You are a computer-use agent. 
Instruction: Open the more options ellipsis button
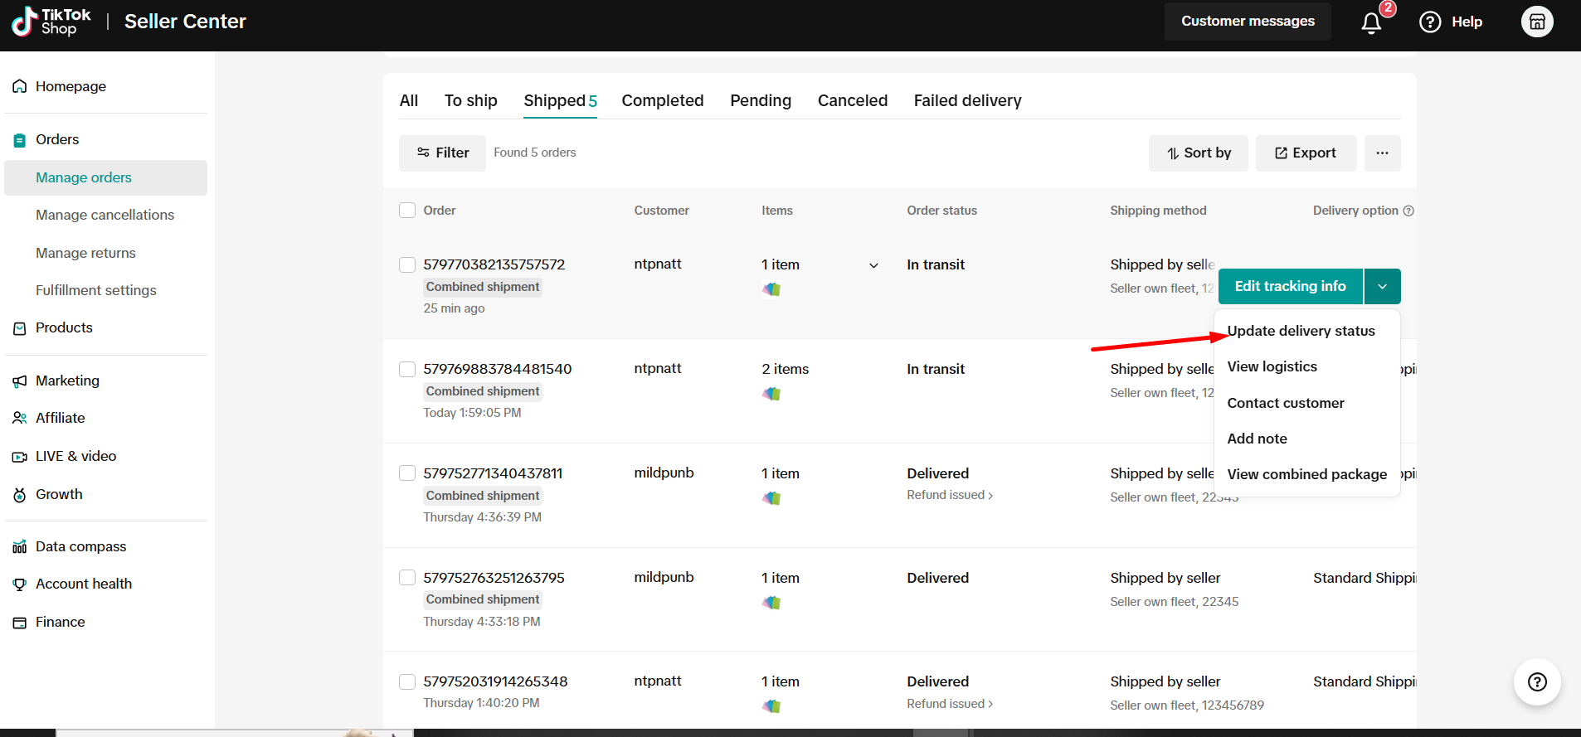(1382, 153)
